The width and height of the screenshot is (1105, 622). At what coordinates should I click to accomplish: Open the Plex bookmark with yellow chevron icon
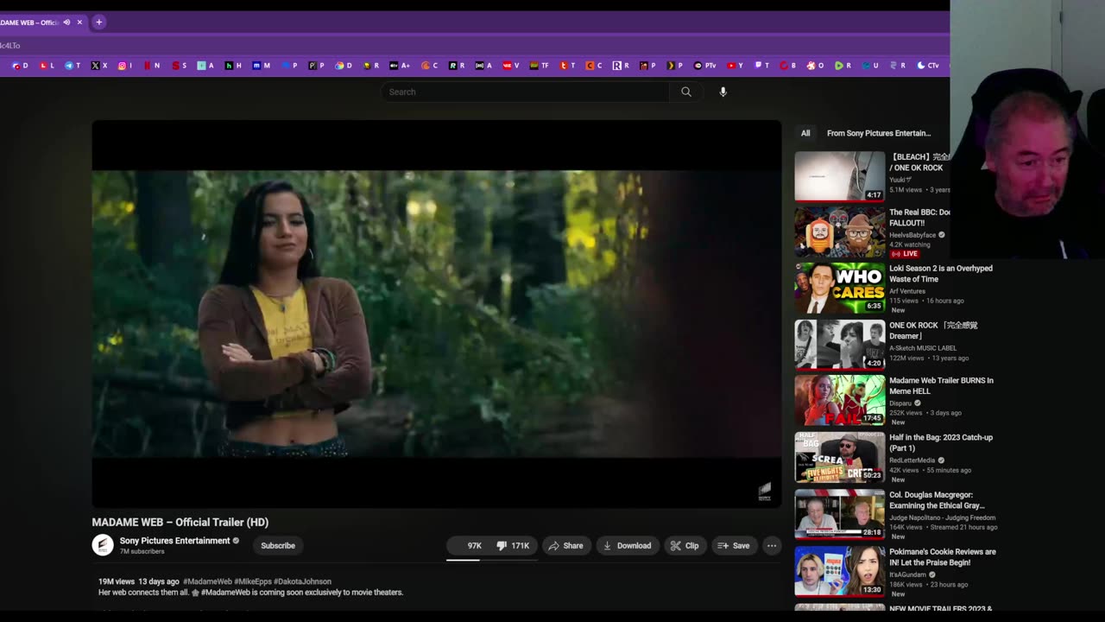click(x=674, y=66)
